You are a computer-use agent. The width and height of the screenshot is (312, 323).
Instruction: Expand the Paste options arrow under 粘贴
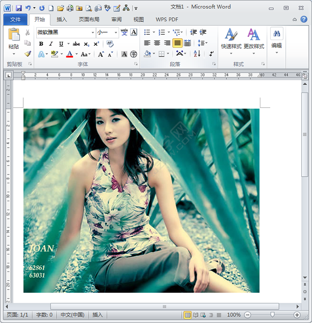pos(14,54)
